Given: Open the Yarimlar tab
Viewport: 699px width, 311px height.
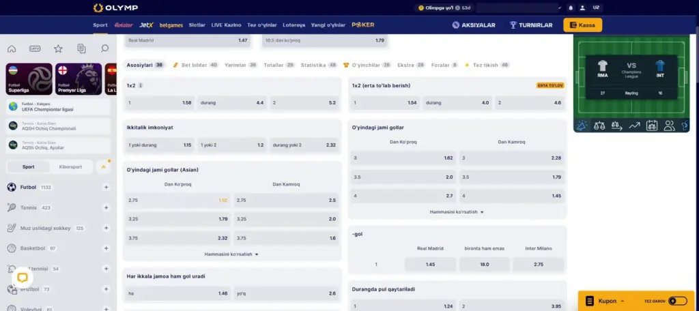Looking at the screenshot, I should coord(241,65).
